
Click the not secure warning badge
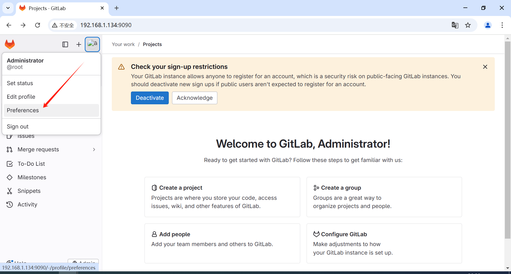(63, 25)
